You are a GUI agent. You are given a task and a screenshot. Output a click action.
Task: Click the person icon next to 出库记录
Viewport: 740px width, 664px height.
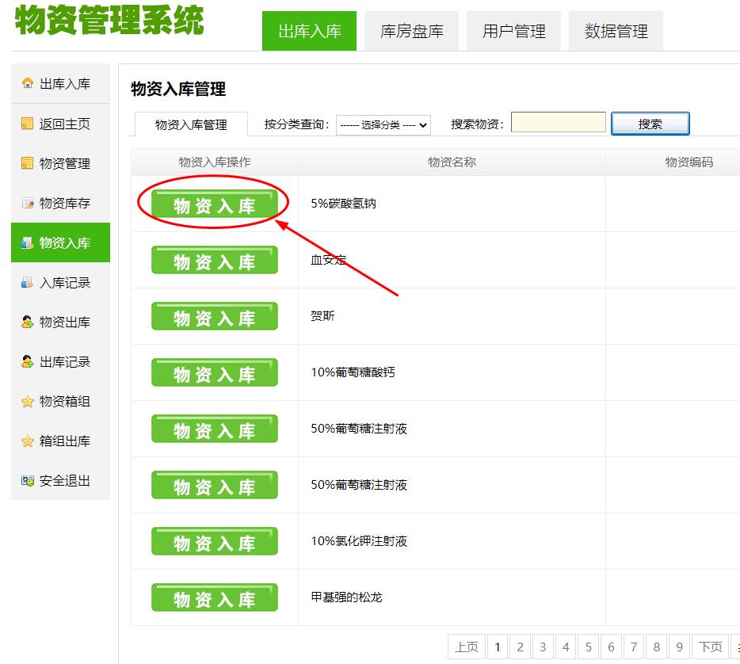tap(28, 362)
